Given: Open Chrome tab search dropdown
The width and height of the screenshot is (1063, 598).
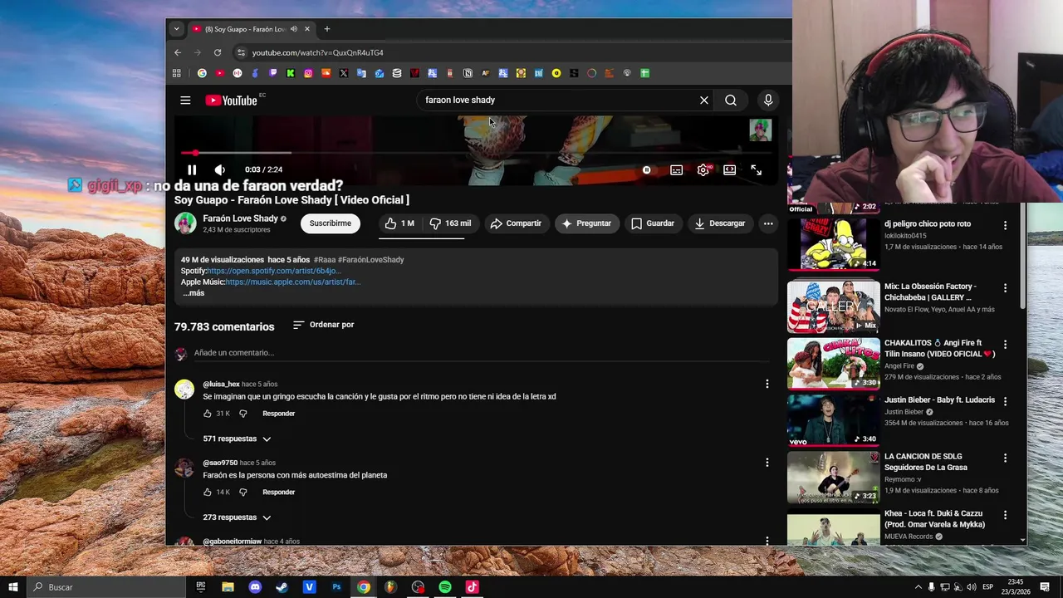Looking at the screenshot, I should [176, 29].
